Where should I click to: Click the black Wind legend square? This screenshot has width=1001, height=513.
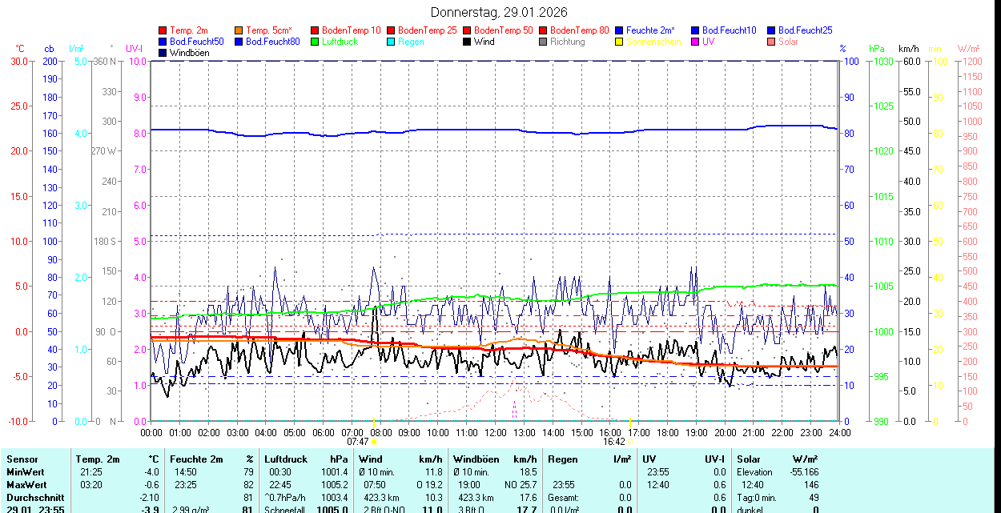pyautogui.click(x=467, y=42)
